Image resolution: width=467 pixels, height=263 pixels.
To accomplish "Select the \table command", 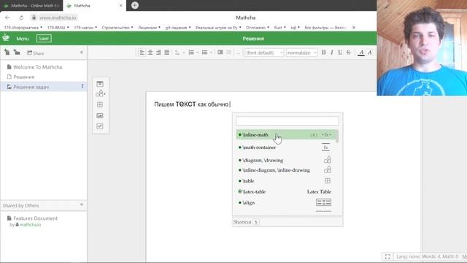I will tap(286, 180).
